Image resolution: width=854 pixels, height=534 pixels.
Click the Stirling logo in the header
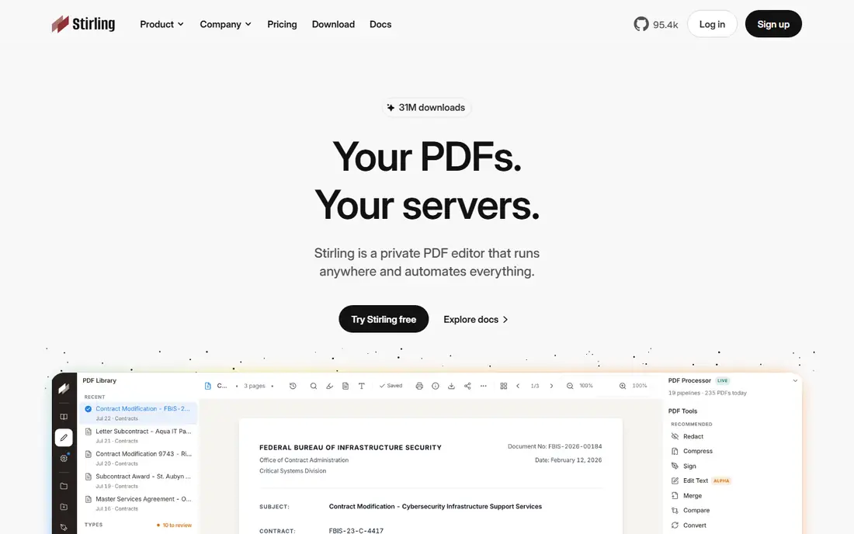(x=83, y=24)
